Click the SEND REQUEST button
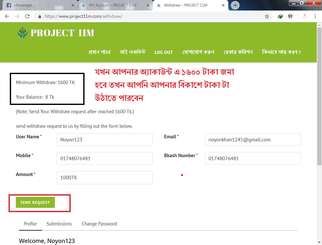The height and width of the screenshot is (245, 322). pos(35,203)
